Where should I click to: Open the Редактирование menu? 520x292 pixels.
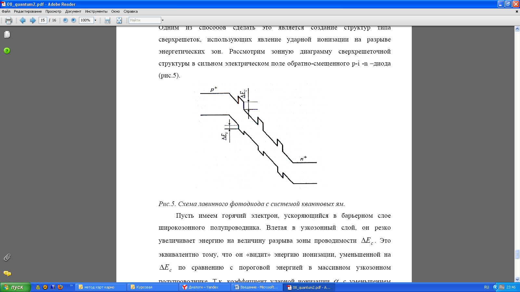28,11
